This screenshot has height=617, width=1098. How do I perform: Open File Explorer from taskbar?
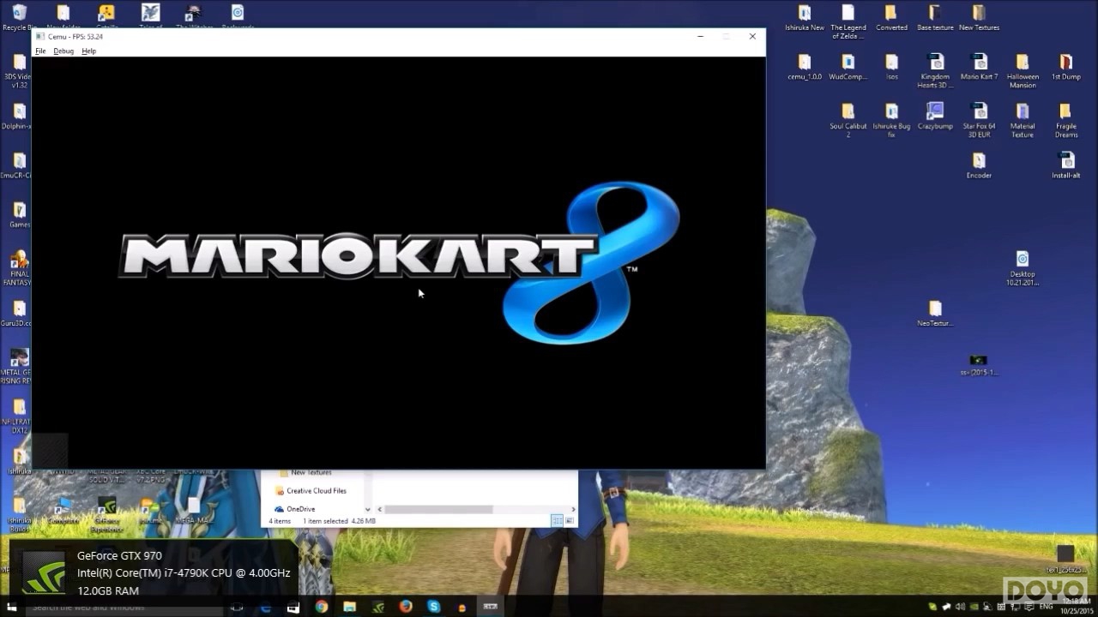pyautogui.click(x=350, y=607)
